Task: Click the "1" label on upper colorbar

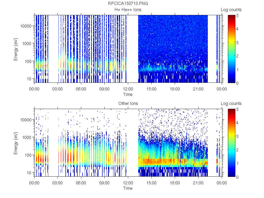Action: click(237, 70)
